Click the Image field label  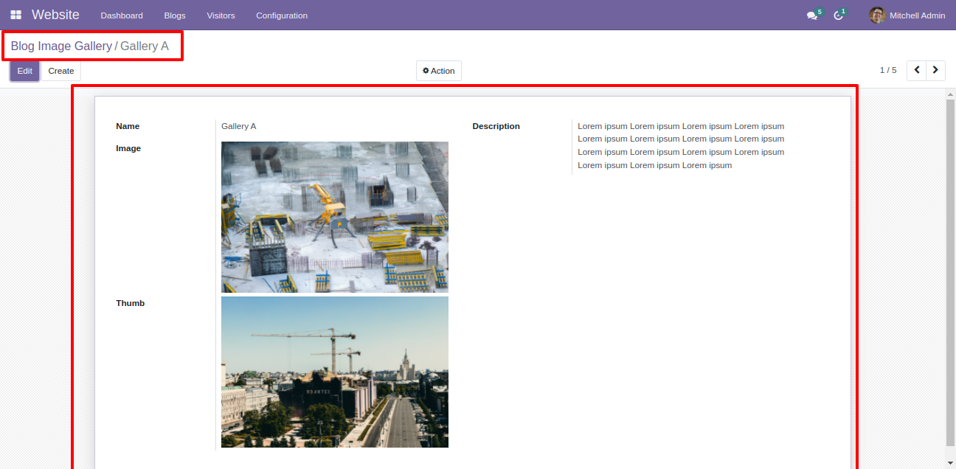pyautogui.click(x=128, y=148)
